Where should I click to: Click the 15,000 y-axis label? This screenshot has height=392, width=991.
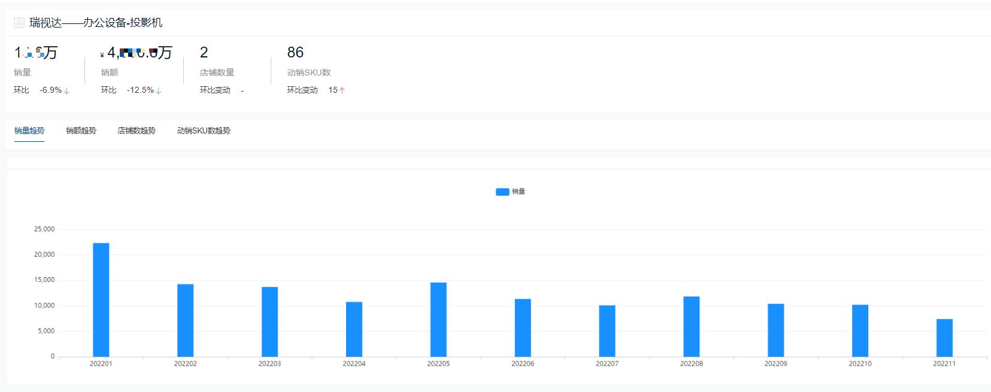pos(44,280)
